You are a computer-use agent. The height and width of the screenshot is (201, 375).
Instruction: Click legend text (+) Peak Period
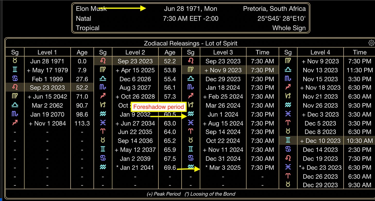click(x=164, y=194)
